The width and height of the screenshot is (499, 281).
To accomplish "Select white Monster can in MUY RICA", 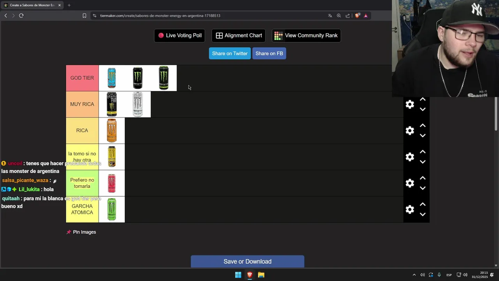I will [138, 104].
